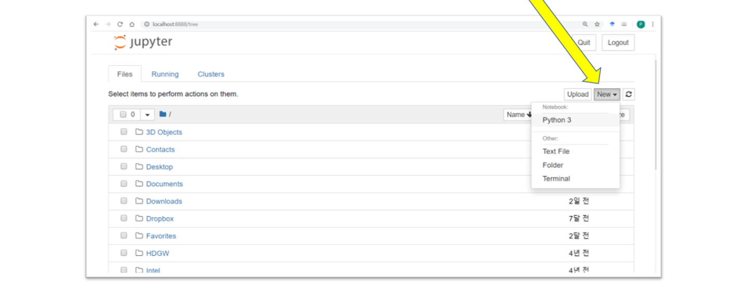Click the folder icon beside HDGW
The width and height of the screenshot is (732, 289).
(139, 253)
